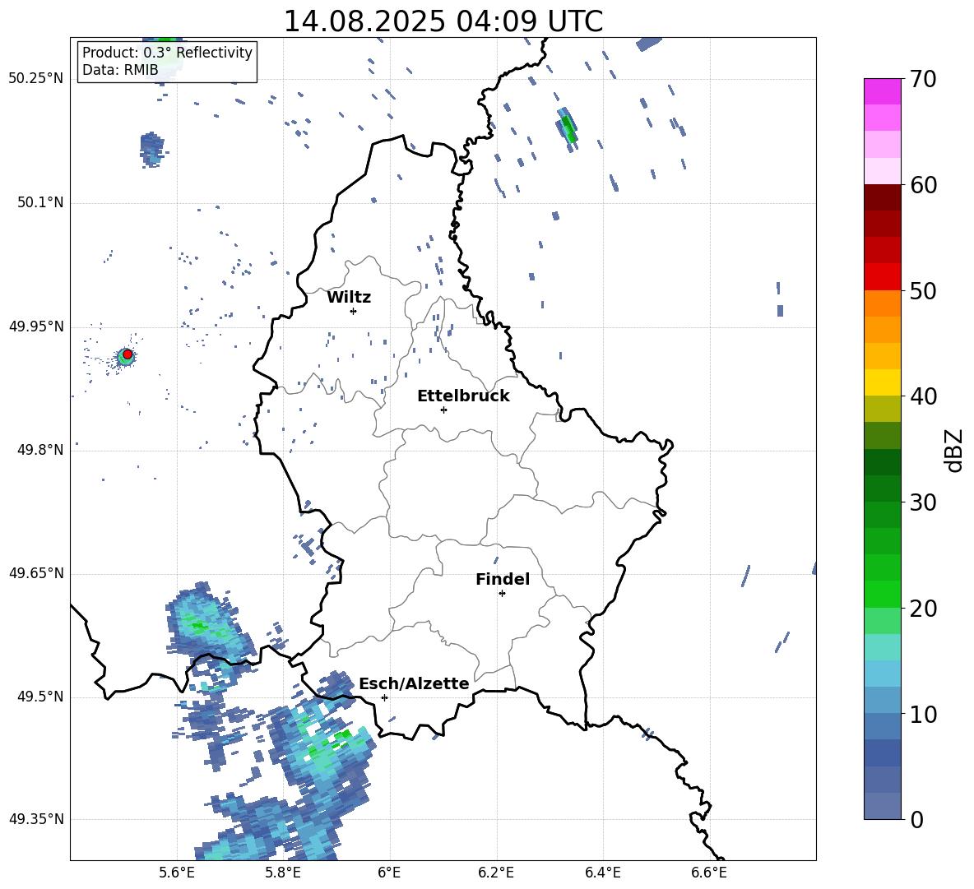
Task: Select the Findel station label
Action: 503,579
